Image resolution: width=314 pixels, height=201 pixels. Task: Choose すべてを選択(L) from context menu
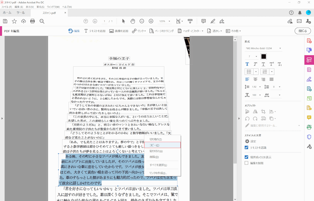coord(162,165)
